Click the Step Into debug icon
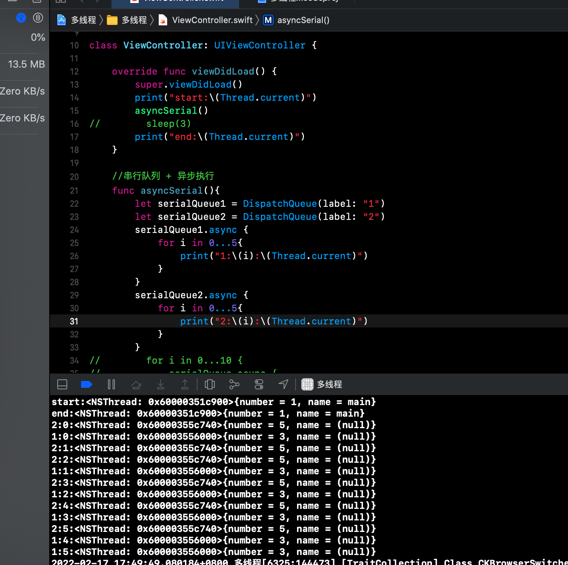The image size is (568, 565). tap(161, 384)
